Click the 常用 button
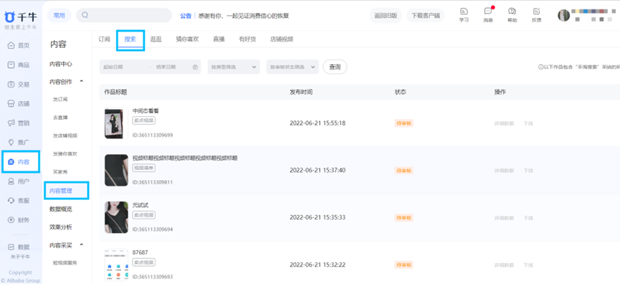 [59, 16]
